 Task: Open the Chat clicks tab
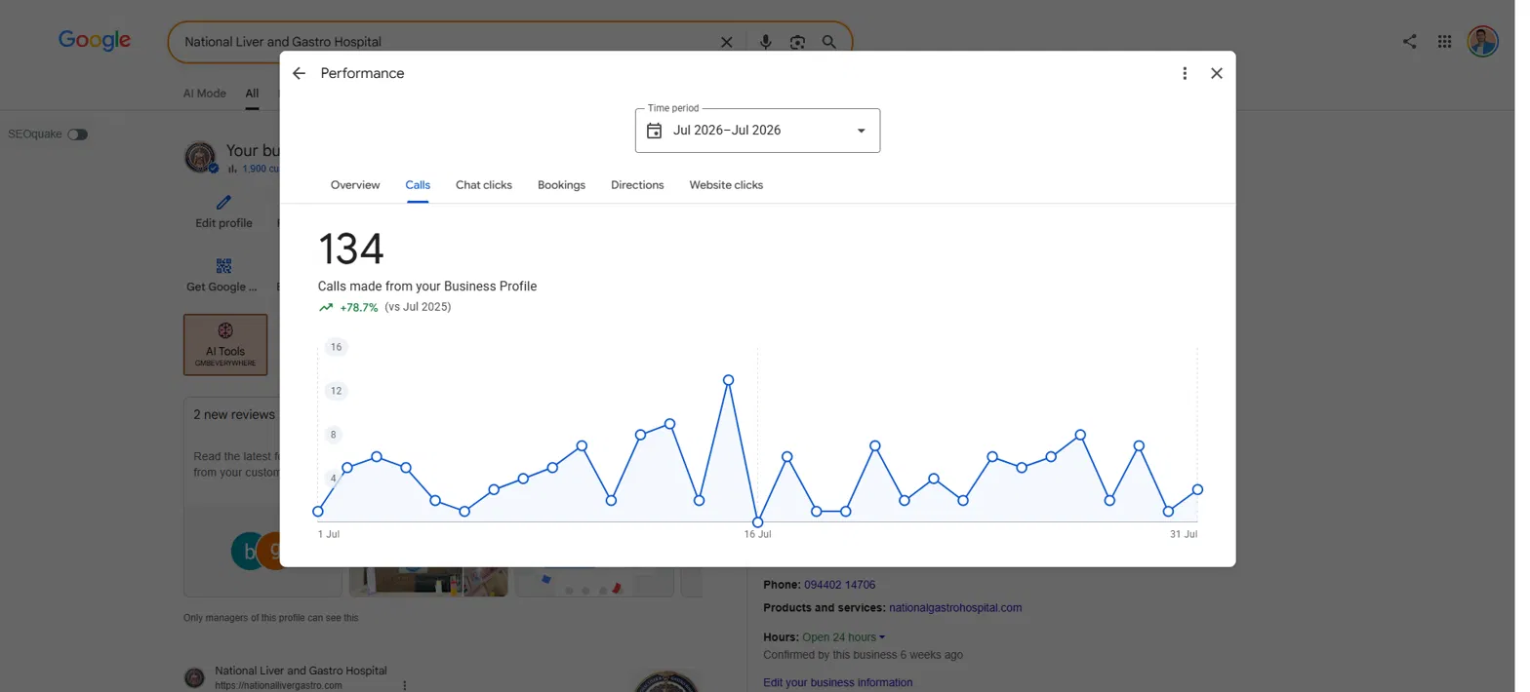pyautogui.click(x=484, y=185)
